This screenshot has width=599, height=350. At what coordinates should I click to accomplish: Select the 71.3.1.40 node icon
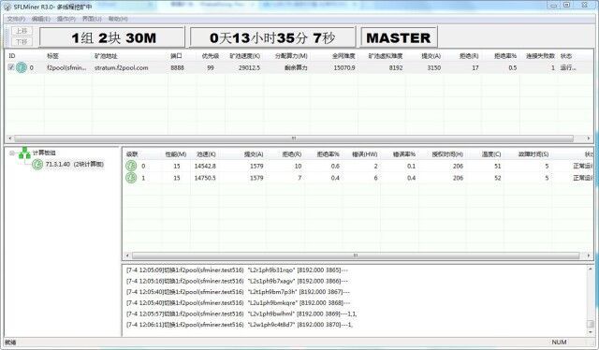37,165
